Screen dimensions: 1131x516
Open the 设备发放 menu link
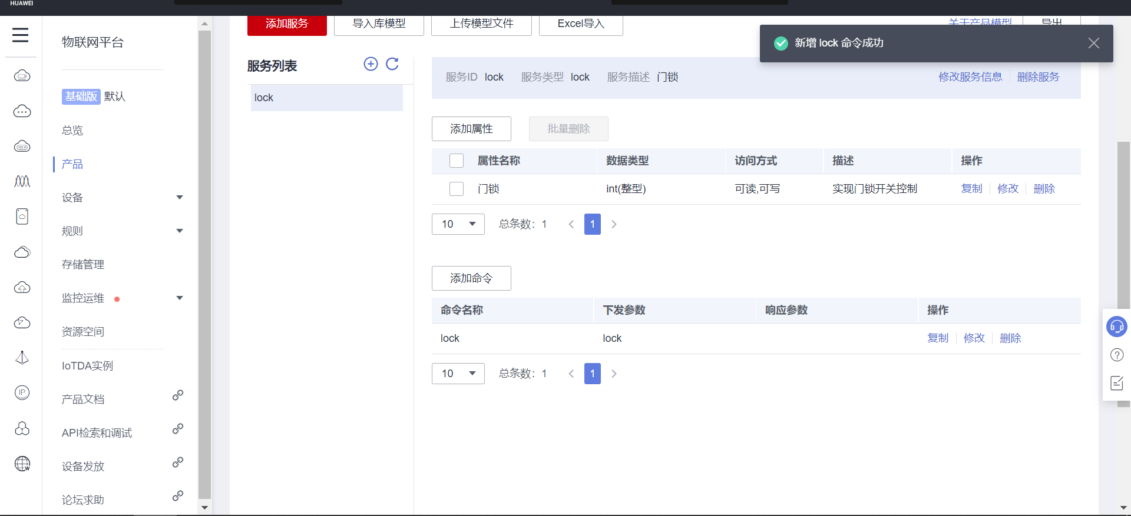83,467
